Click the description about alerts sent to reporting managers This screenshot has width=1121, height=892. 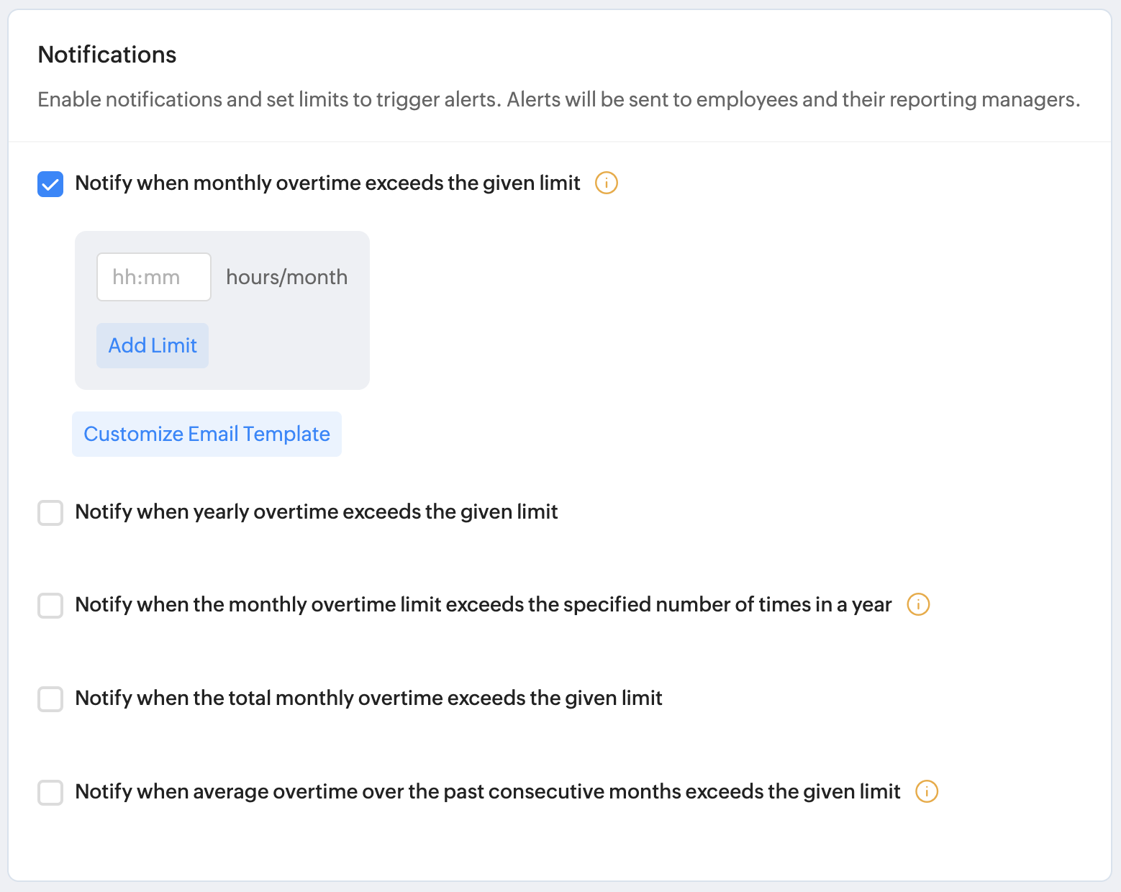coord(559,99)
